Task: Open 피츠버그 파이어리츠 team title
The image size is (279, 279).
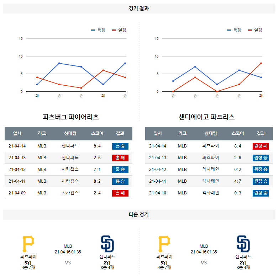Action: (70, 117)
